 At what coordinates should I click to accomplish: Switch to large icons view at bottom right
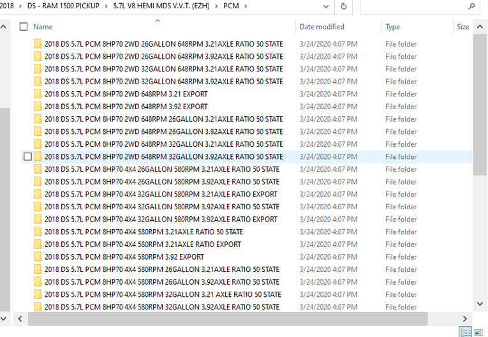[x=478, y=333]
